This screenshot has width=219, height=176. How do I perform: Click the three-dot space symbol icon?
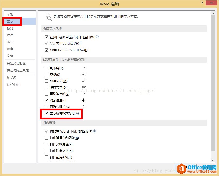[83, 74]
